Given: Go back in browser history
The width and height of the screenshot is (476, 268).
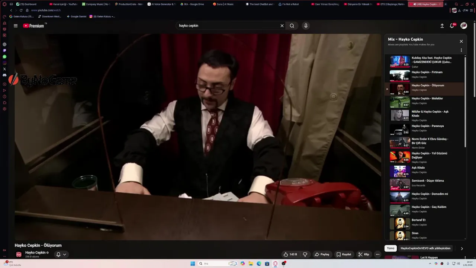Looking at the screenshot, I should point(11,10).
